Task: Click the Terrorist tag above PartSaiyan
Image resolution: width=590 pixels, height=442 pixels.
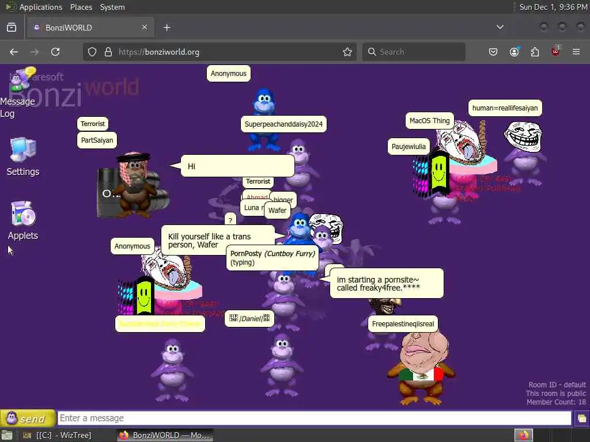Action: (x=93, y=124)
